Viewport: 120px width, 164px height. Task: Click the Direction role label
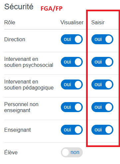pos(15,39)
